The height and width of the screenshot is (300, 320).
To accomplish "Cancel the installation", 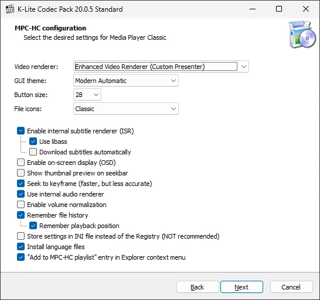I will tap(291, 287).
